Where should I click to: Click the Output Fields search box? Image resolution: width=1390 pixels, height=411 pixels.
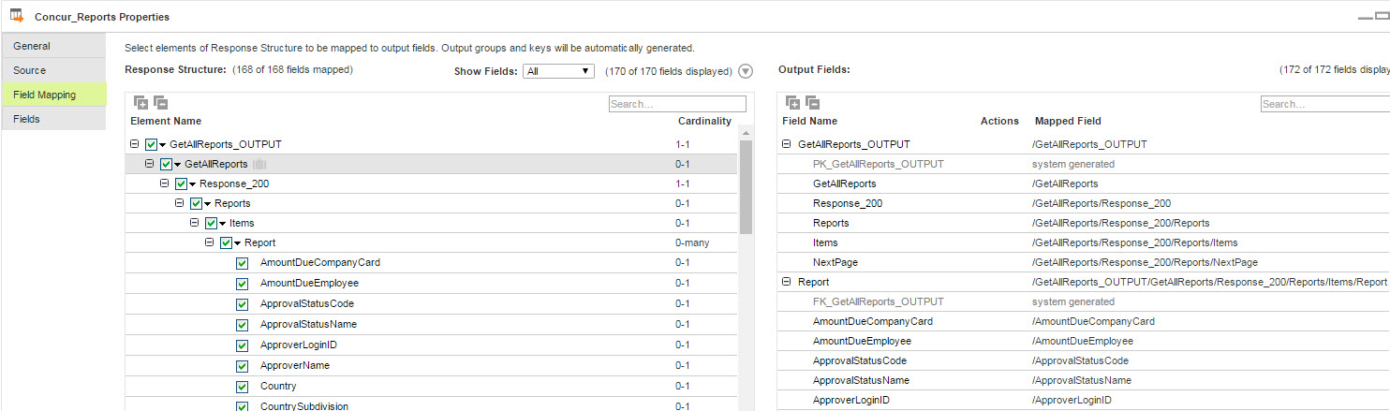tap(1324, 104)
